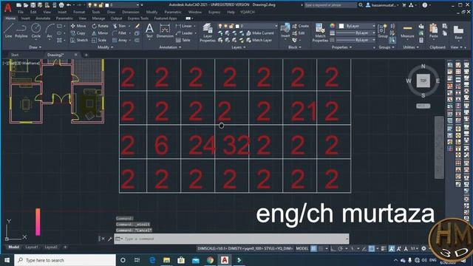Select the Circle tool

pyautogui.click(x=36, y=31)
